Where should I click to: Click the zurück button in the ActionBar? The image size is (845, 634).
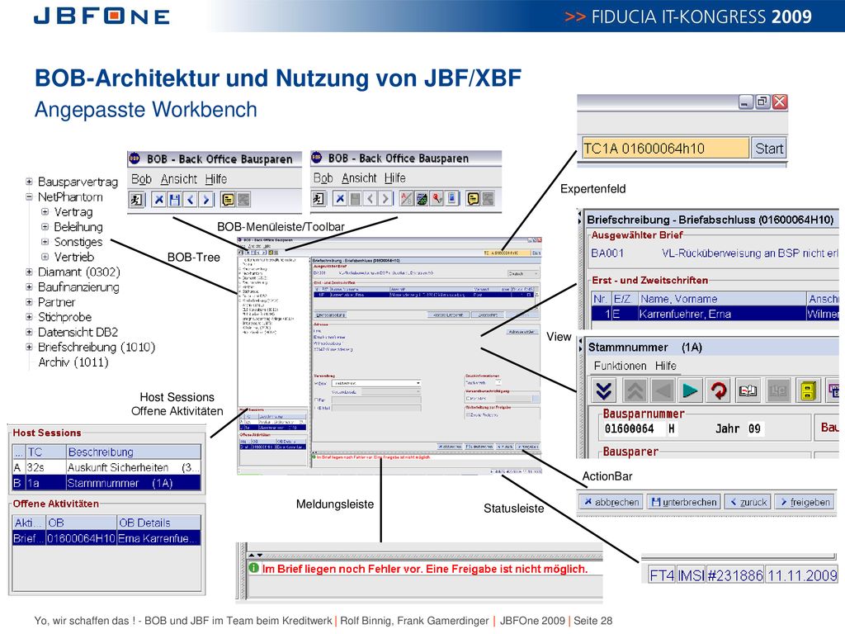pyautogui.click(x=748, y=502)
